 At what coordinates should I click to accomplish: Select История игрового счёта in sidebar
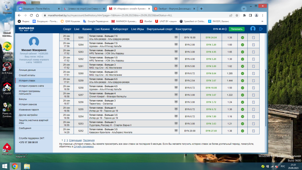point(31,86)
